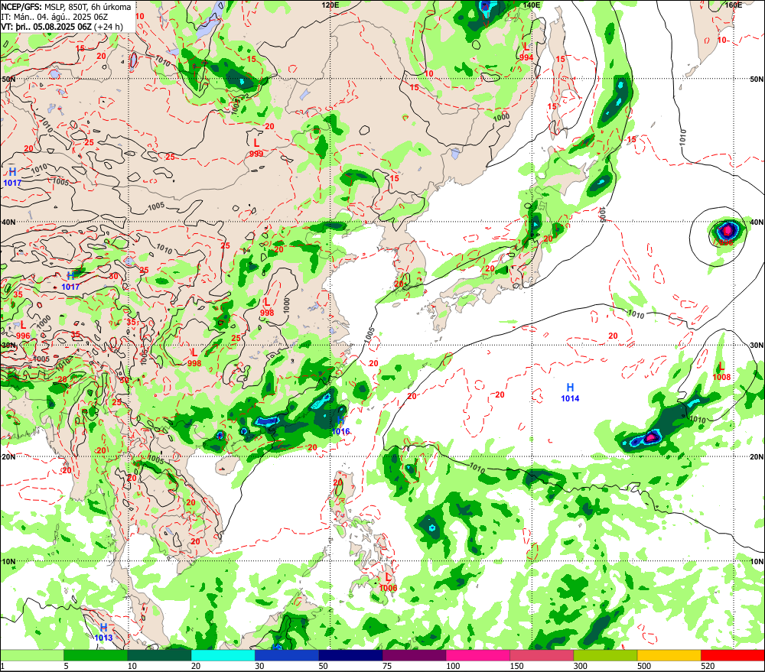The image size is (765, 672).
Task: Select the bright red 520+ legend swatch
Action: [733, 655]
